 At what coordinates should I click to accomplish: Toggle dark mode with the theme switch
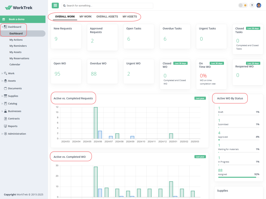(243, 5)
